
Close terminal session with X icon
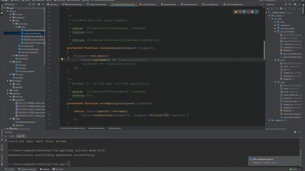[6, 141]
